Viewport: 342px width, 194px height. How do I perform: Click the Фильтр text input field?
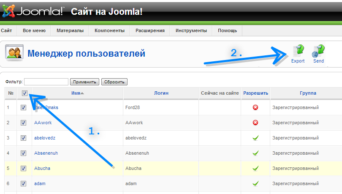pos(46,82)
